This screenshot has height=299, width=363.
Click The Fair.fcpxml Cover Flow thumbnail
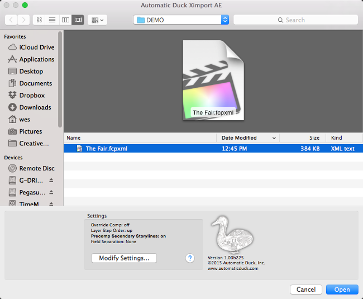coord(213,80)
